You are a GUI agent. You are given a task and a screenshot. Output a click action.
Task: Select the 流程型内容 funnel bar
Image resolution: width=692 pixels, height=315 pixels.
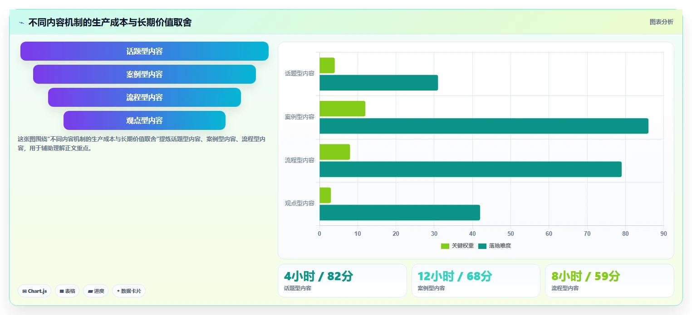coord(144,97)
